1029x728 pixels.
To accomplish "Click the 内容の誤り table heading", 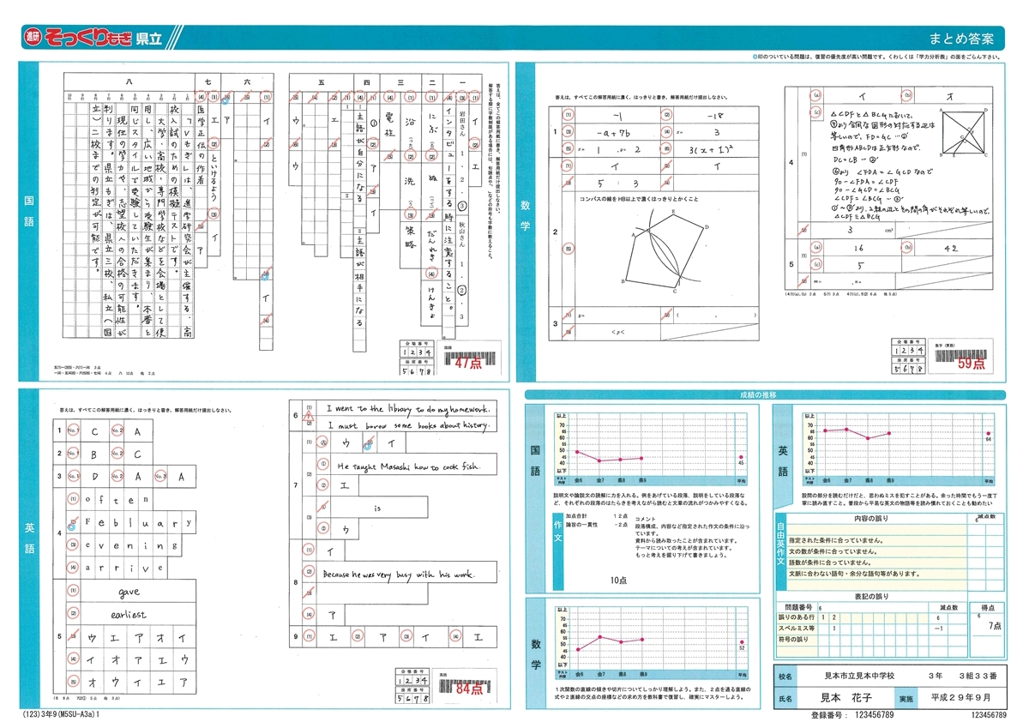I will click(x=870, y=519).
